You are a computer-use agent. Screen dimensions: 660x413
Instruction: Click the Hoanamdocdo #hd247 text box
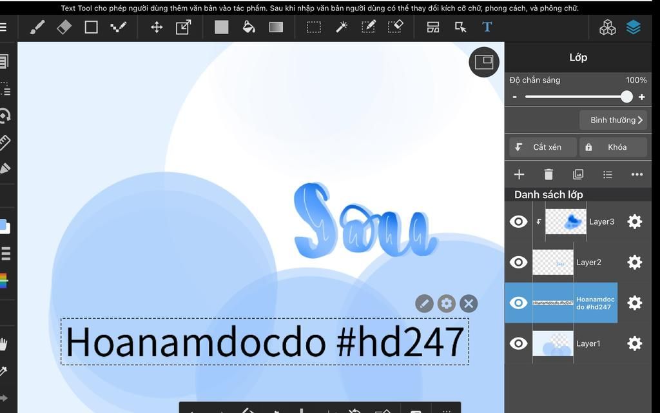(x=265, y=341)
